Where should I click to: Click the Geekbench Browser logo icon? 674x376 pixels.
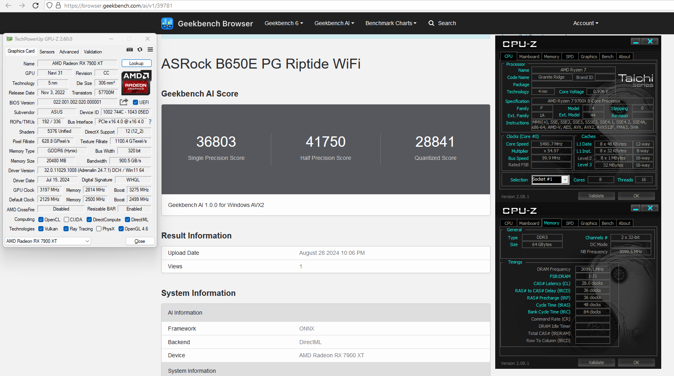(x=167, y=24)
